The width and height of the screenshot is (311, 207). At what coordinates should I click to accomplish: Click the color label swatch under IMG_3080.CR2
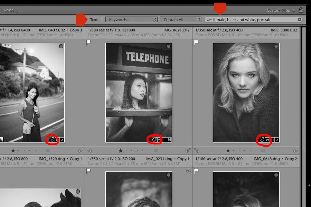point(263,150)
